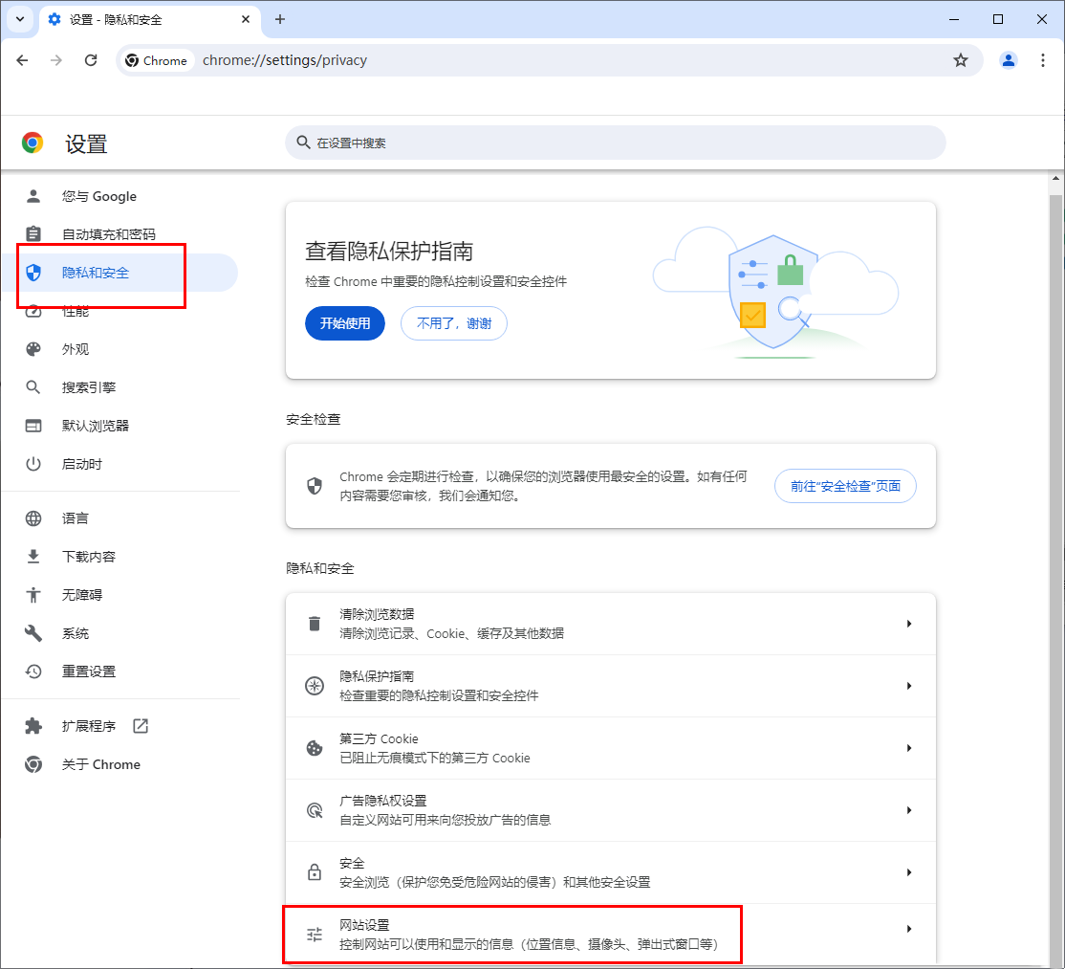Click the 广告隐私权设置 icon

[x=315, y=810]
